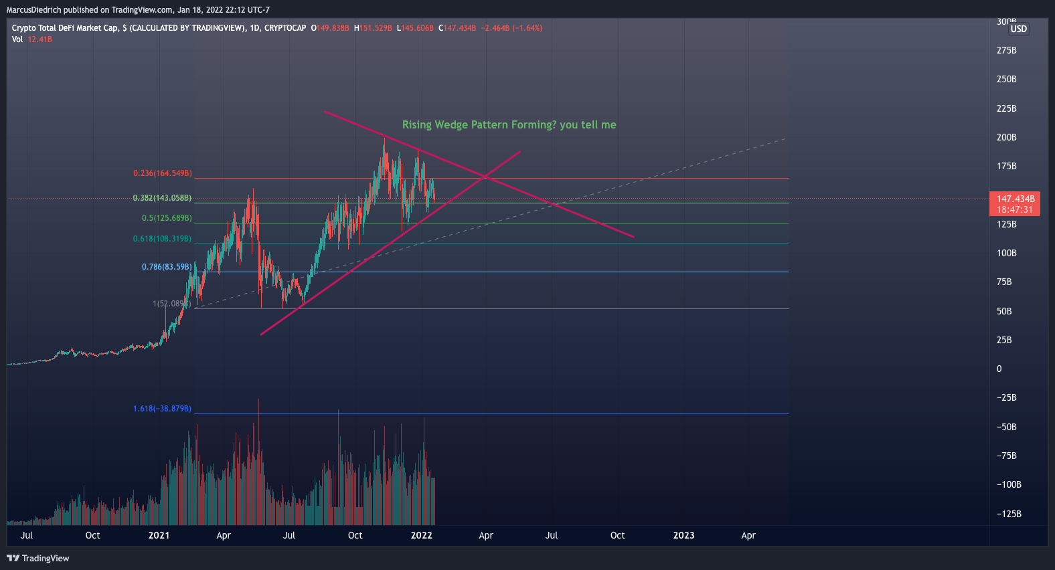
Task: Click the 100B price axis label
Action: 1006,253
